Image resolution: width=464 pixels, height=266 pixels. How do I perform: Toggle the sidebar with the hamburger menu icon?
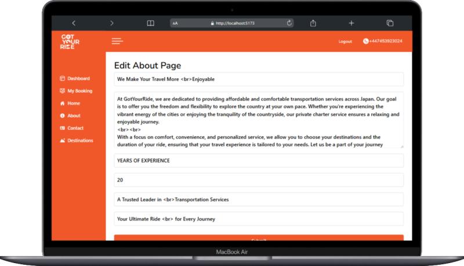click(x=117, y=41)
